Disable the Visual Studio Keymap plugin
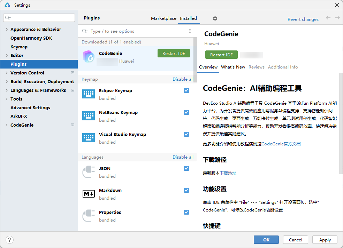The width and height of the screenshot is (343, 248). [186, 134]
